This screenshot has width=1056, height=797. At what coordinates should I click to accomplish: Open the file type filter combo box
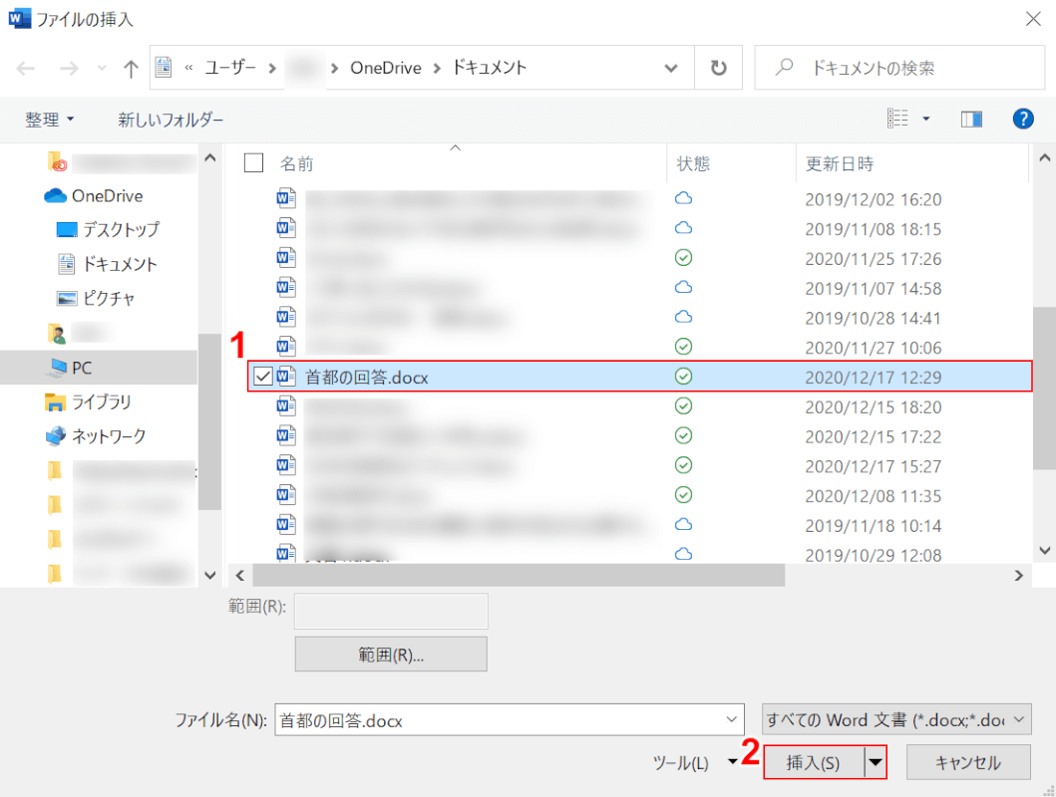pyautogui.click(x=895, y=719)
